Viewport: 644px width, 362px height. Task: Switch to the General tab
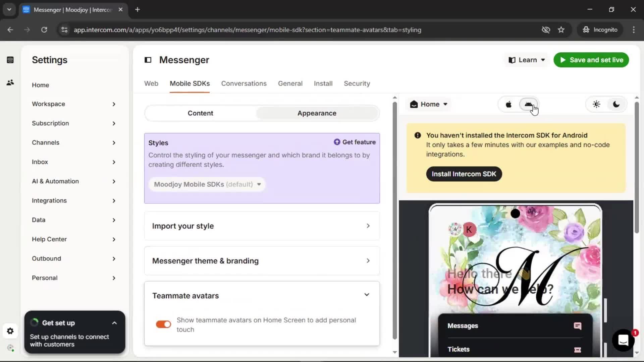[290, 83]
